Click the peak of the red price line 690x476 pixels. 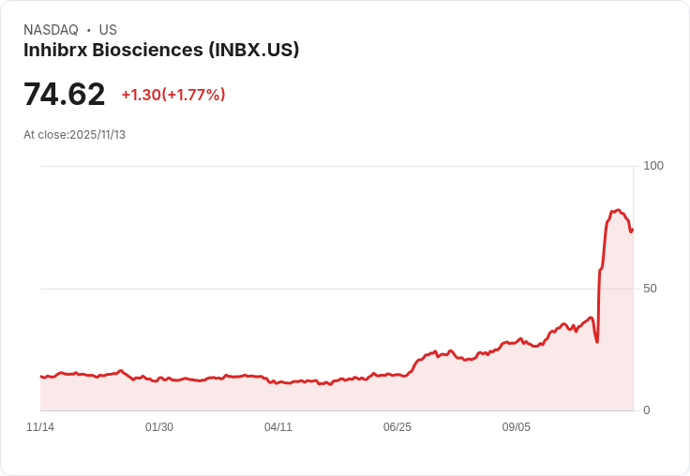pos(618,210)
